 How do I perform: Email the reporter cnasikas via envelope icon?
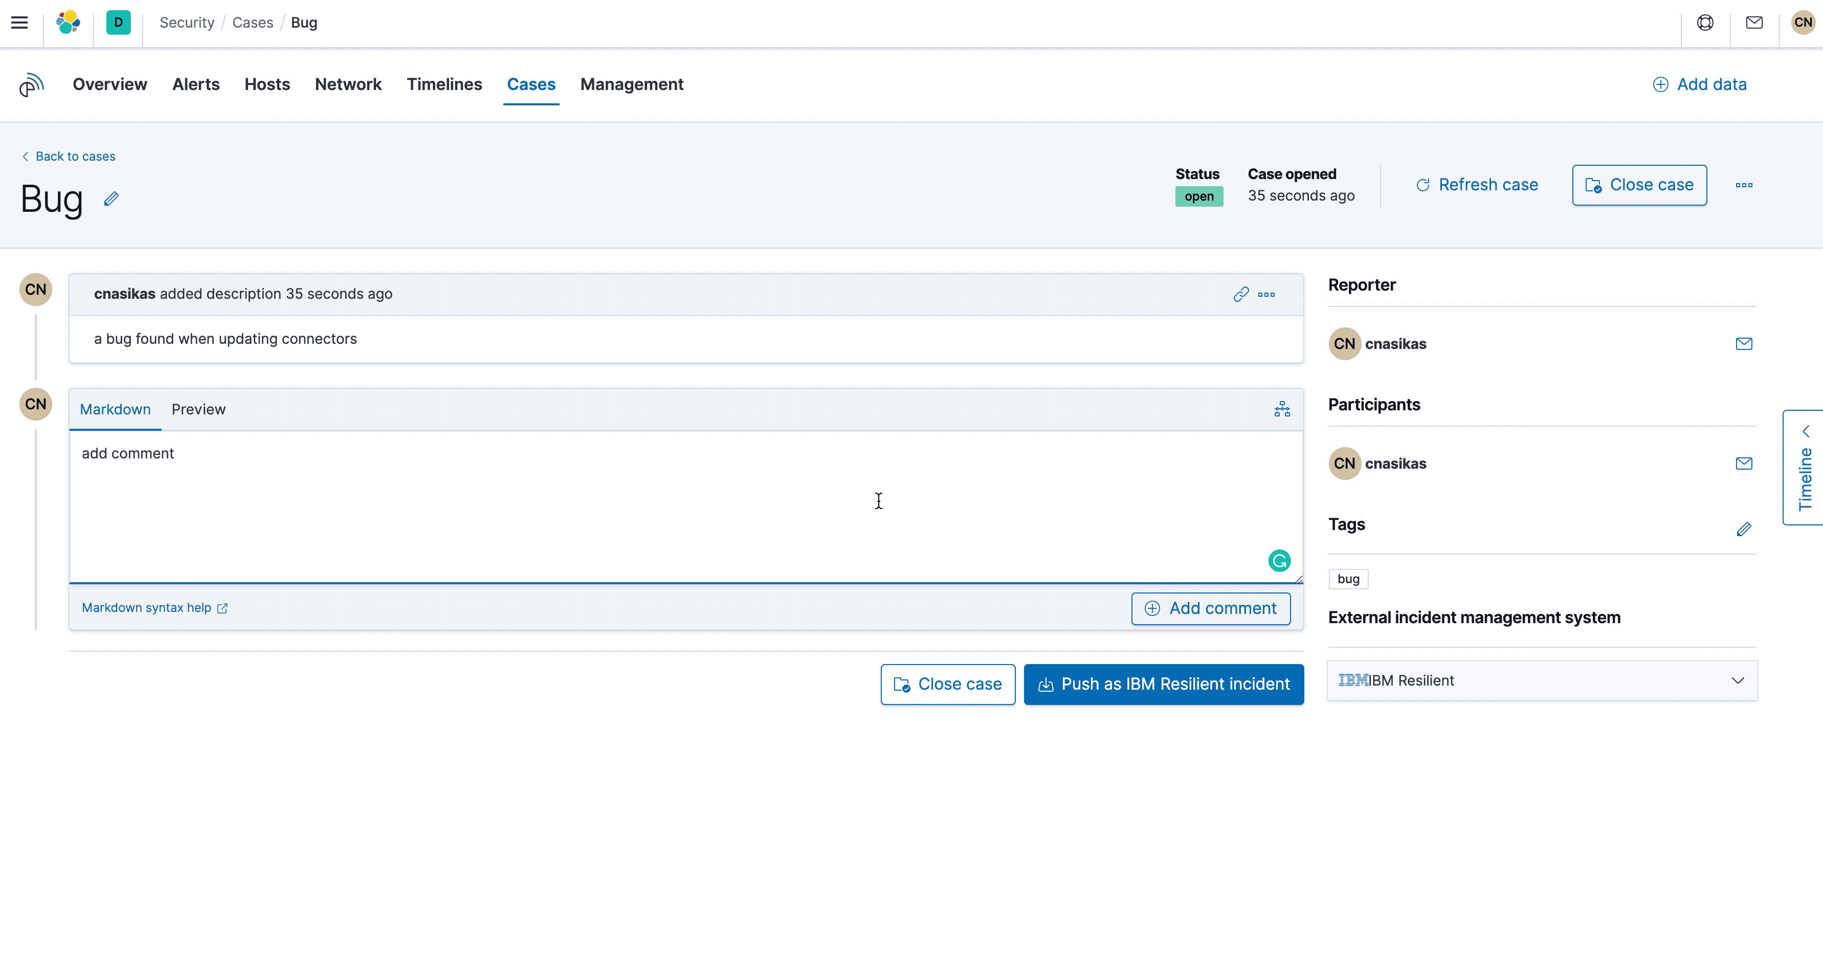coord(1744,344)
